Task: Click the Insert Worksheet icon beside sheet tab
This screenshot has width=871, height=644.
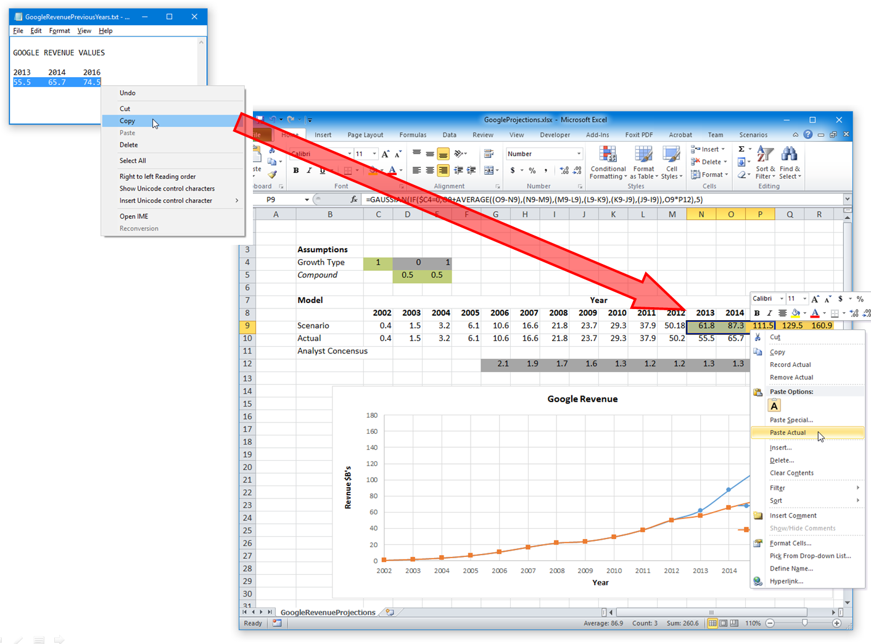Action: (390, 613)
